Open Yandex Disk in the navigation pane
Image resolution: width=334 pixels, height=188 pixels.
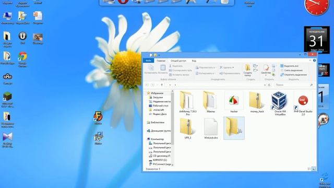tap(158, 114)
